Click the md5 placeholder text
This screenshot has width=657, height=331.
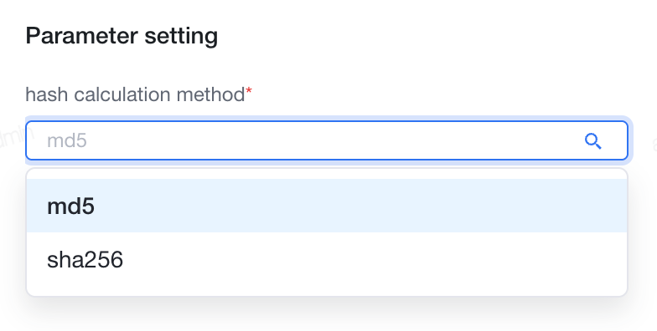click(67, 140)
